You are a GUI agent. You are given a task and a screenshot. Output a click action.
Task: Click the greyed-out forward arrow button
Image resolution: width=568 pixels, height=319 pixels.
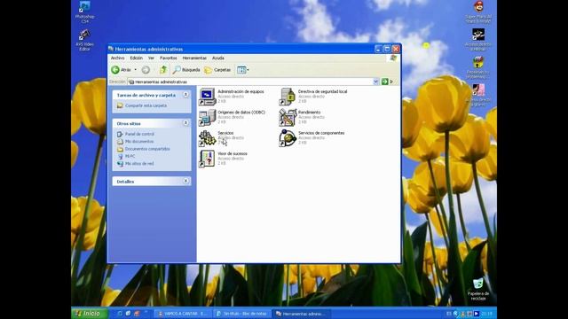146,70
